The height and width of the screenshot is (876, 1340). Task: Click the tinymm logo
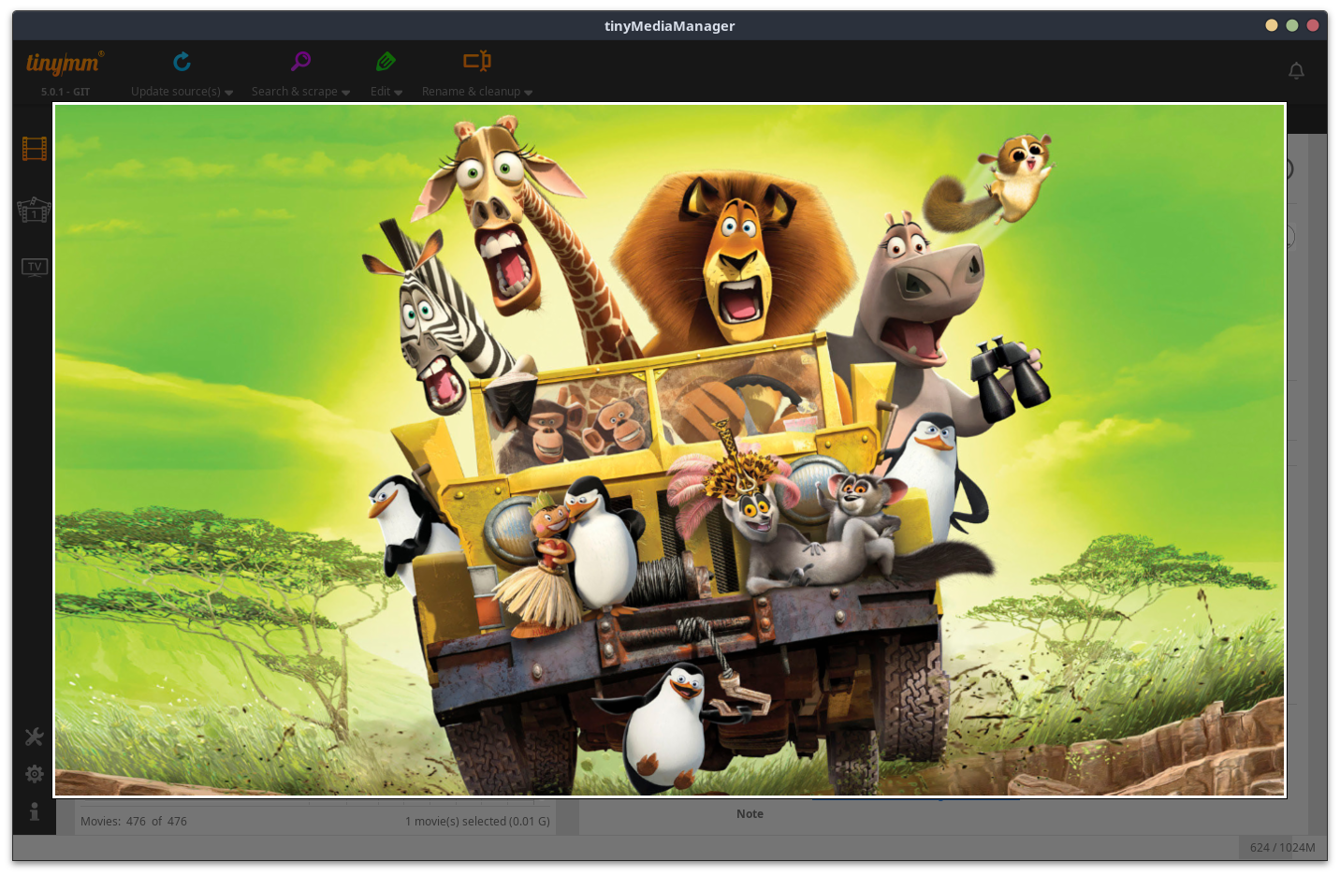64,64
